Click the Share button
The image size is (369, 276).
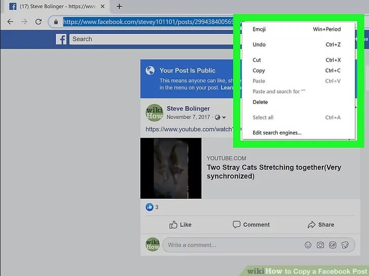pyautogui.click(x=321, y=224)
